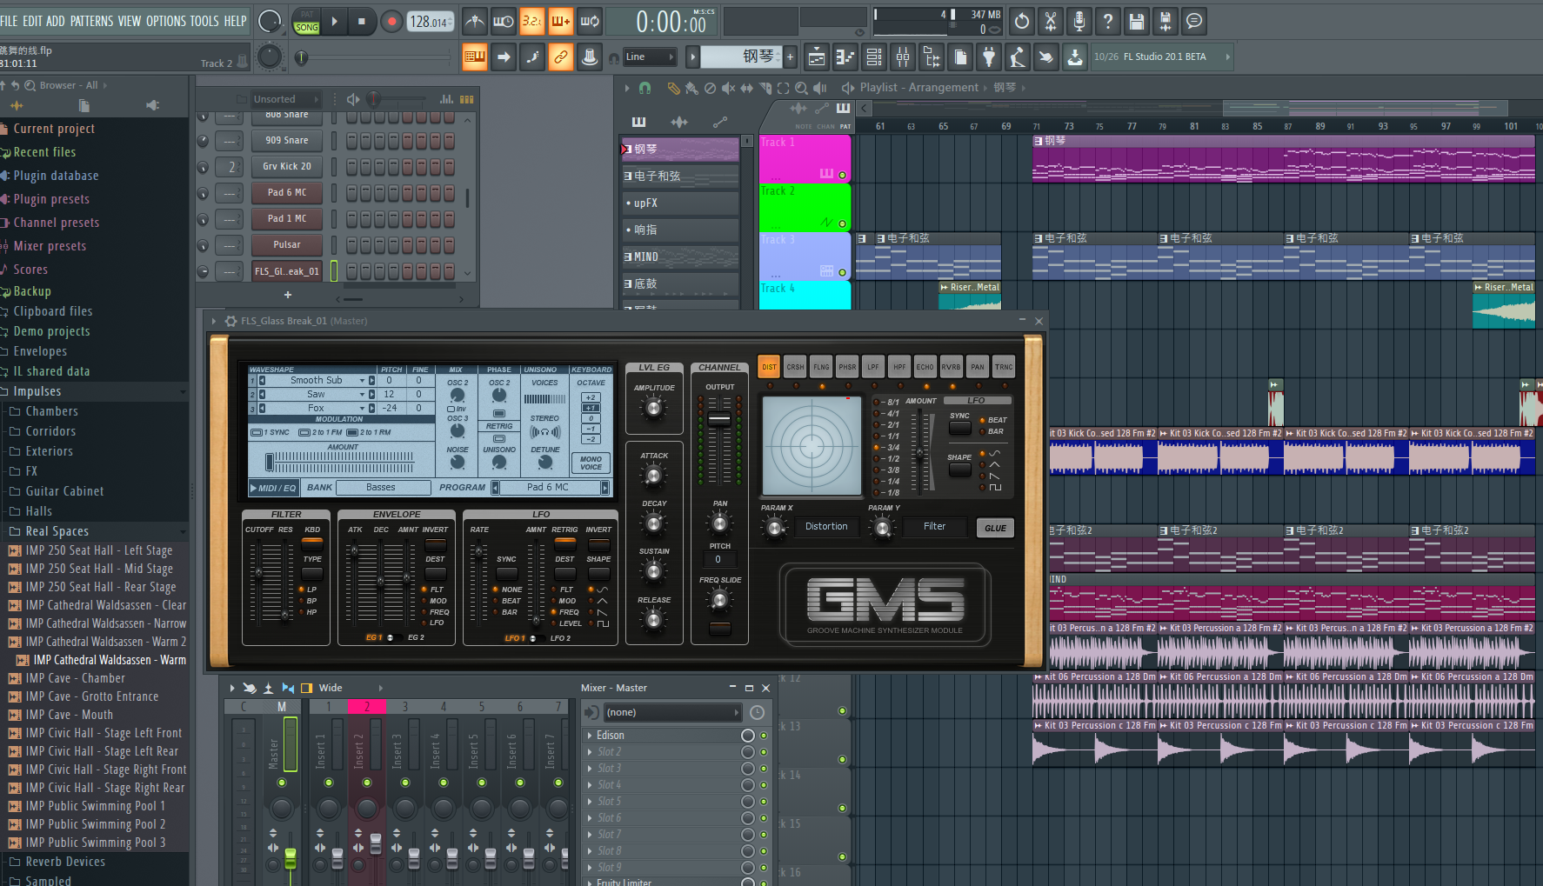This screenshot has height=886, width=1543.
Task: Toggle the metronome icon
Action: click(x=475, y=21)
